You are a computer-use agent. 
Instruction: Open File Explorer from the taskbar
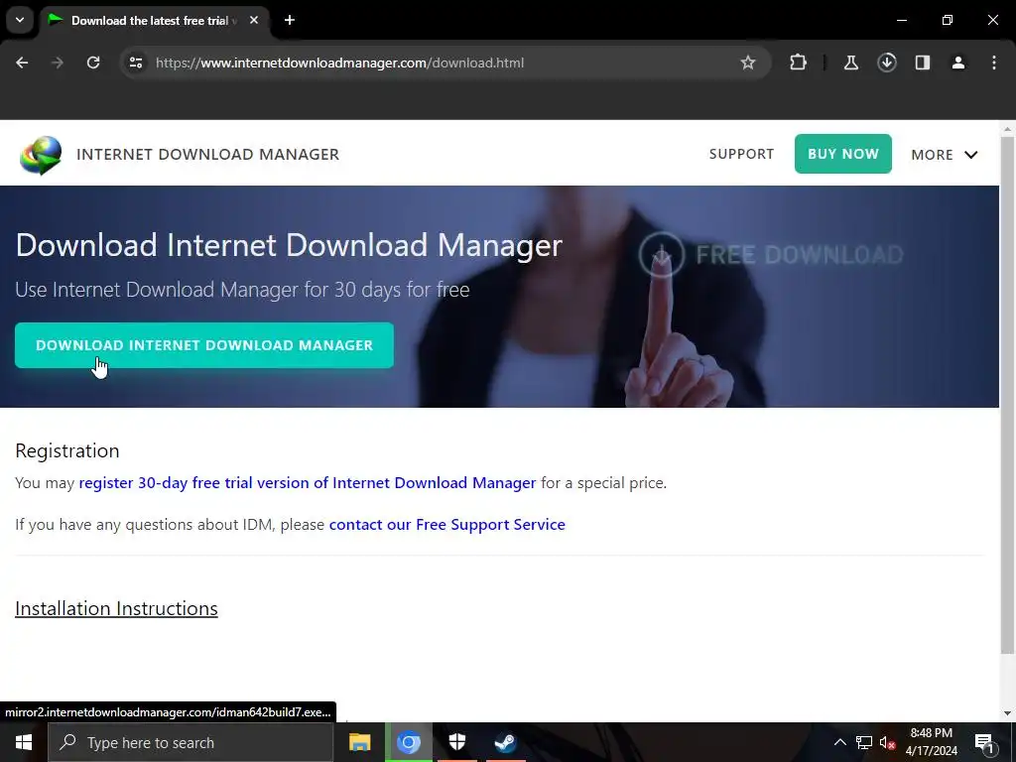(x=359, y=742)
